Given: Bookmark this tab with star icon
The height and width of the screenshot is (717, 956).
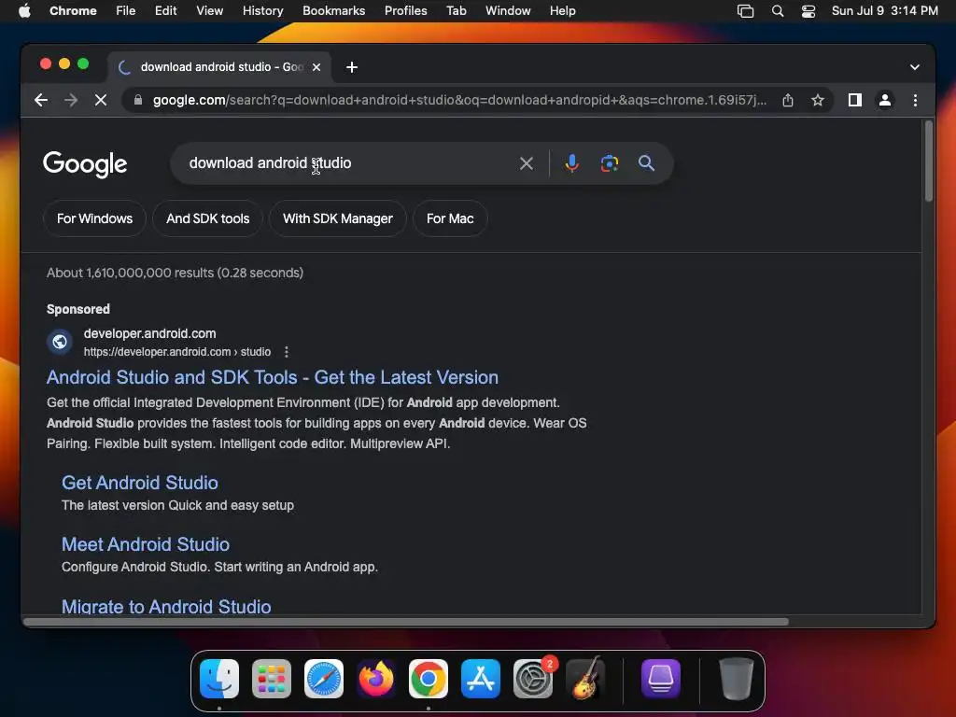Looking at the screenshot, I should 818,100.
